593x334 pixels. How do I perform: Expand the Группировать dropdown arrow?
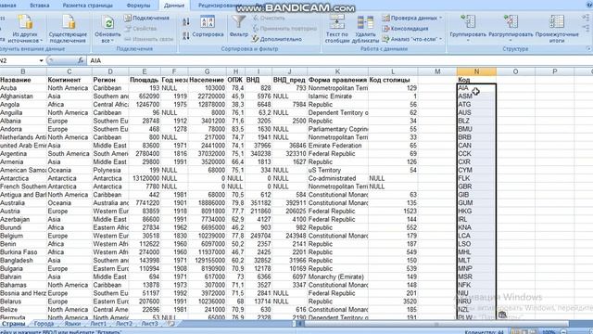point(468,41)
